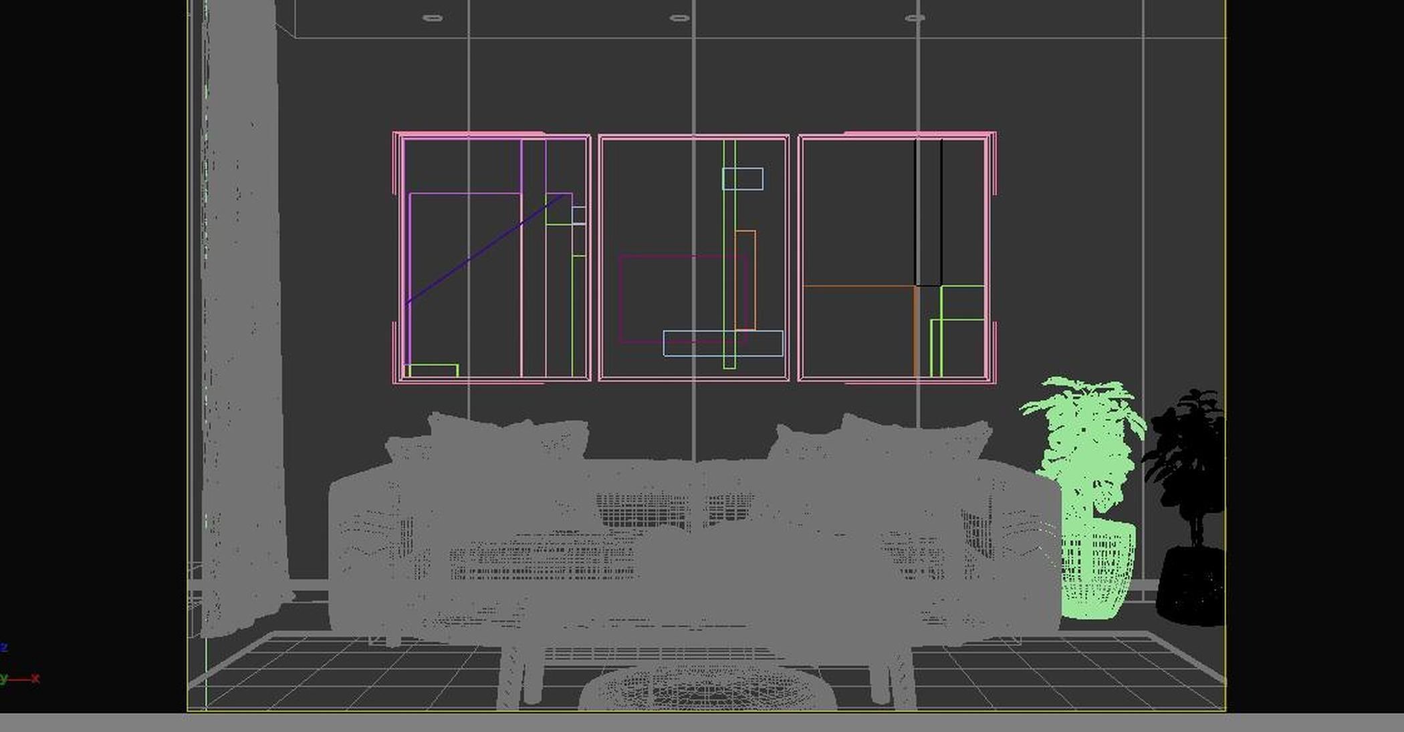Screen dimensions: 1404x732
Task: Click the blue Z axis label
Action: coord(4,647)
